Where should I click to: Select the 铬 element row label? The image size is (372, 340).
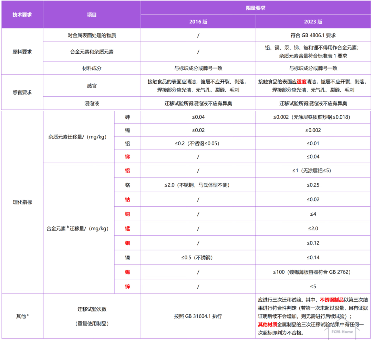(128, 185)
